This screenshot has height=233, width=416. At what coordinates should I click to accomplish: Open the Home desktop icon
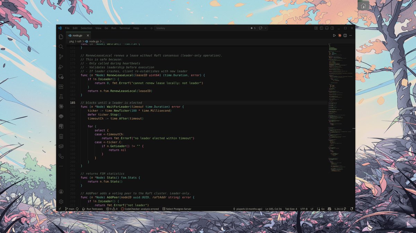[363, 9]
